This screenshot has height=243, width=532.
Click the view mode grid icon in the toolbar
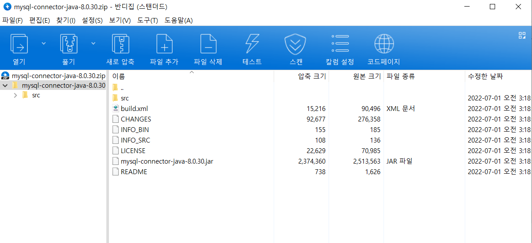522,36
